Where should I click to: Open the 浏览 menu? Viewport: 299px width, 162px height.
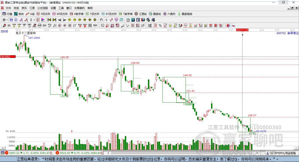16,8
